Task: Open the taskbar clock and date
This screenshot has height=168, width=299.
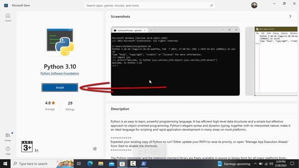Action: [x=281, y=164]
